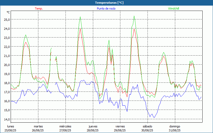Image resolution: width=213 pixels, height=133 pixels.
Task: Select the green Windchill legend label
Action: point(174,9)
